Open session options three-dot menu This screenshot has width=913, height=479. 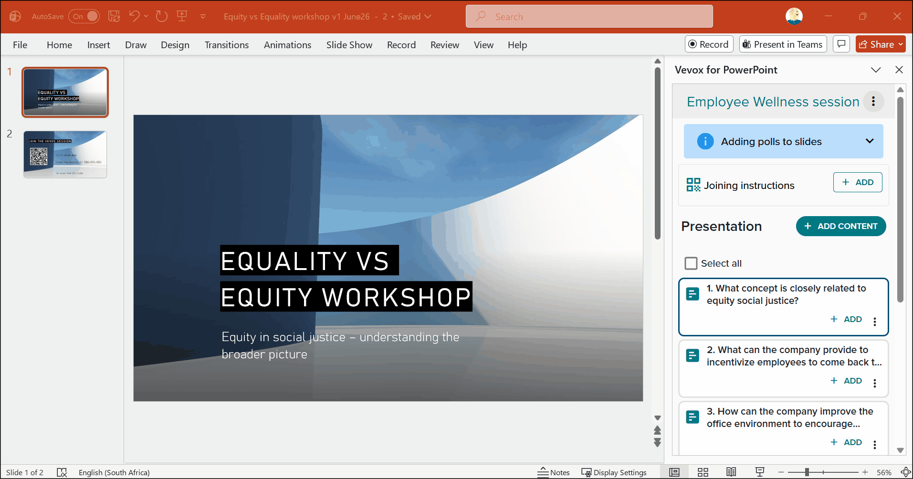click(873, 101)
